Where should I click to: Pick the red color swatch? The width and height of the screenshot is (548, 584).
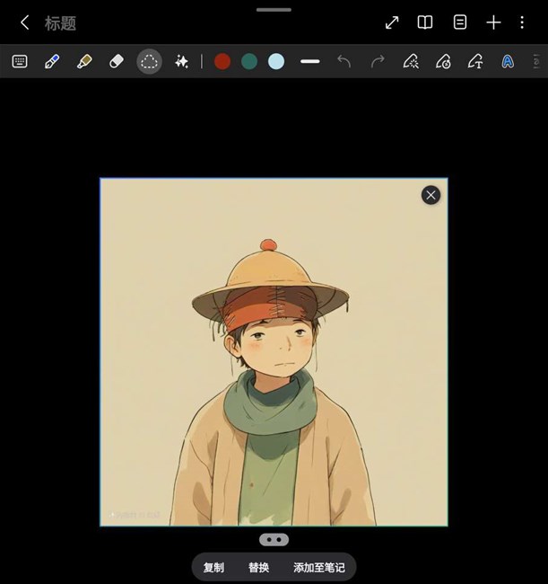coord(222,61)
